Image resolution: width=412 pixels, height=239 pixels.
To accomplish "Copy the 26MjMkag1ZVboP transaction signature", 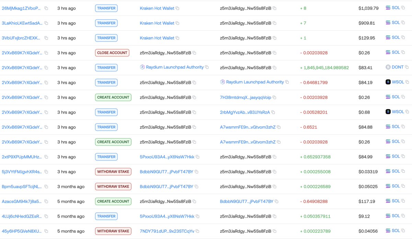I will click(46, 8).
